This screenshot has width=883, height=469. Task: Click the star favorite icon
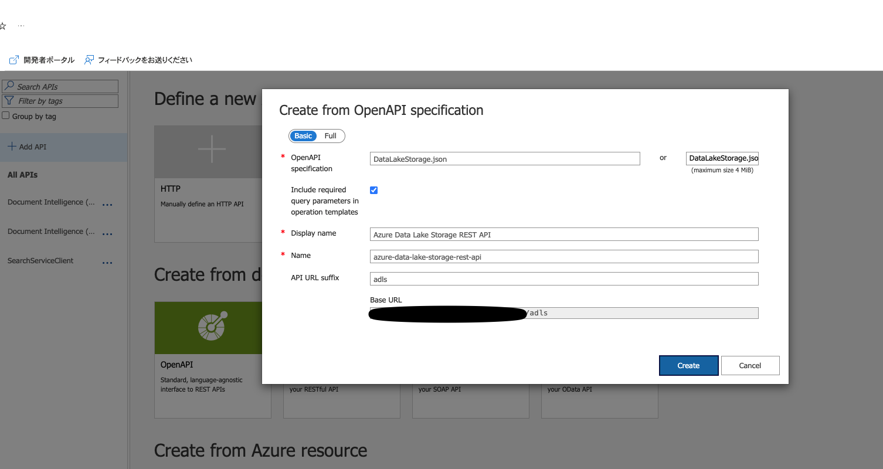(x=2, y=26)
